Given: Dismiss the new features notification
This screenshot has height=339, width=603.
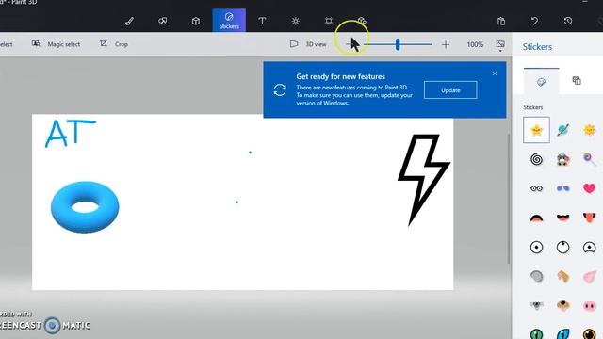Looking at the screenshot, I should click(x=495, y=73).
